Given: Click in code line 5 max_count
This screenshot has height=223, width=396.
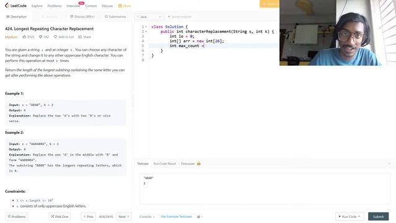Looking at the screenshot, I should 189,46.
